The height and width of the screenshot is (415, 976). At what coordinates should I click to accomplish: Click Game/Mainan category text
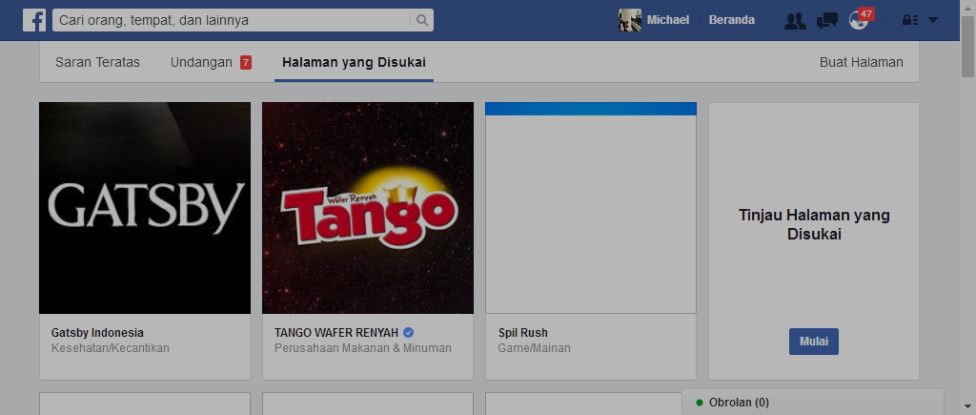point(534,348)
